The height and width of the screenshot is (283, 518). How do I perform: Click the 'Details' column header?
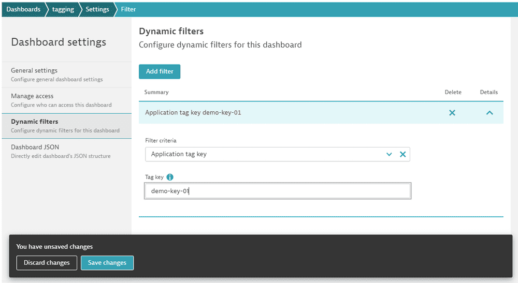pos(488,93)
